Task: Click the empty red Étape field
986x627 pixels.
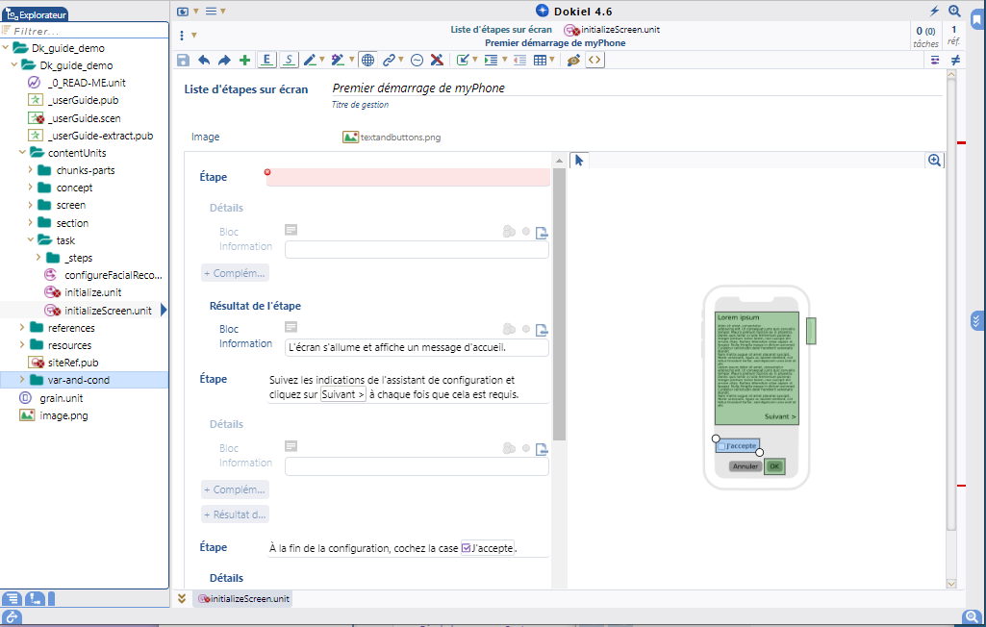Action: [408, 177]
